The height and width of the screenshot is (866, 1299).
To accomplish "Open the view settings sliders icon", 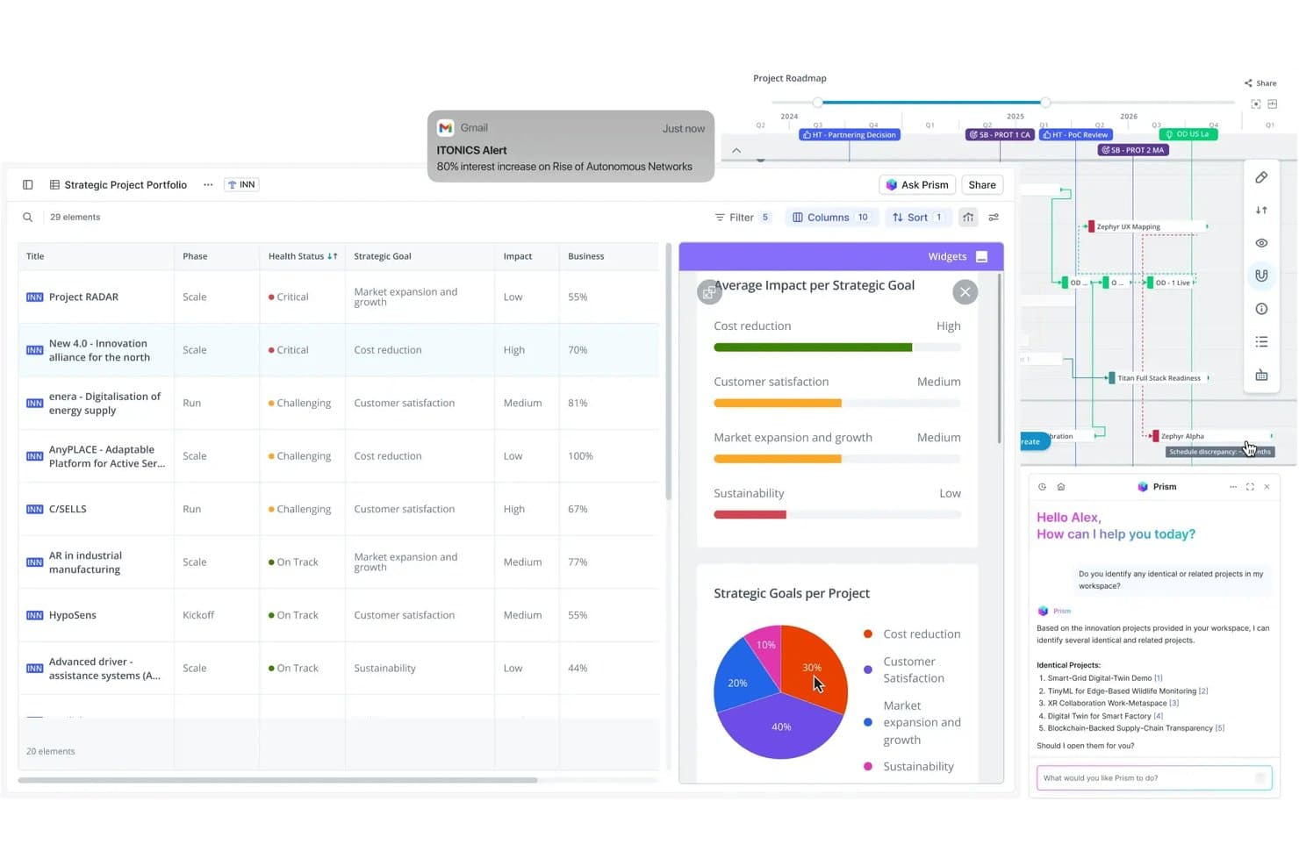I will pos(994,218).
